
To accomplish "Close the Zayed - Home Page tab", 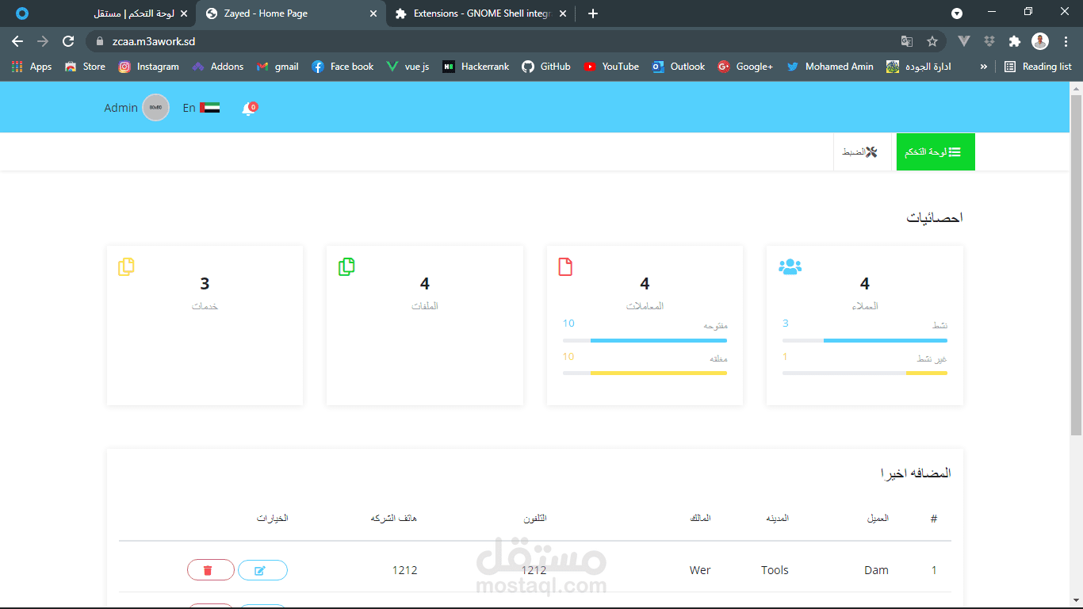I will point(374,13).
